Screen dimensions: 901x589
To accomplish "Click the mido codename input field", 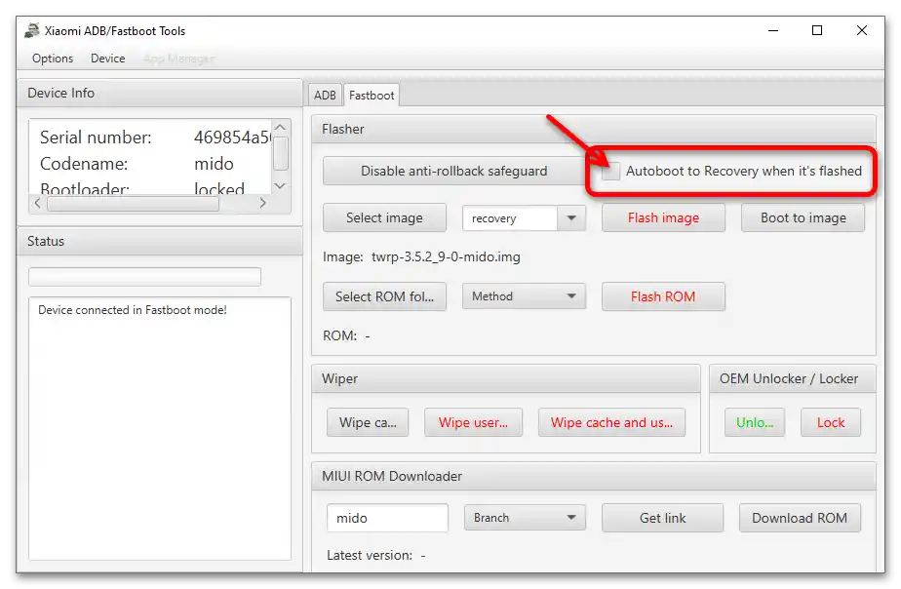I will [x=387, y=518].
